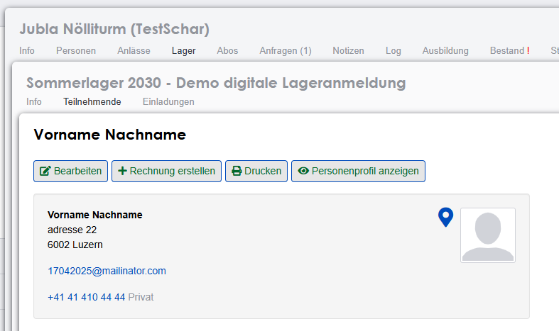Click the bold Vorname Nachname in card
This screenshot has height=331, width=559.
[x=95, y=215]
